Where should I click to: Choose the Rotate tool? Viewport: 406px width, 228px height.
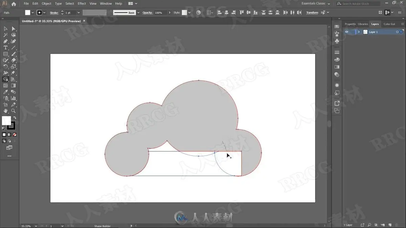[x=6, y=67]
